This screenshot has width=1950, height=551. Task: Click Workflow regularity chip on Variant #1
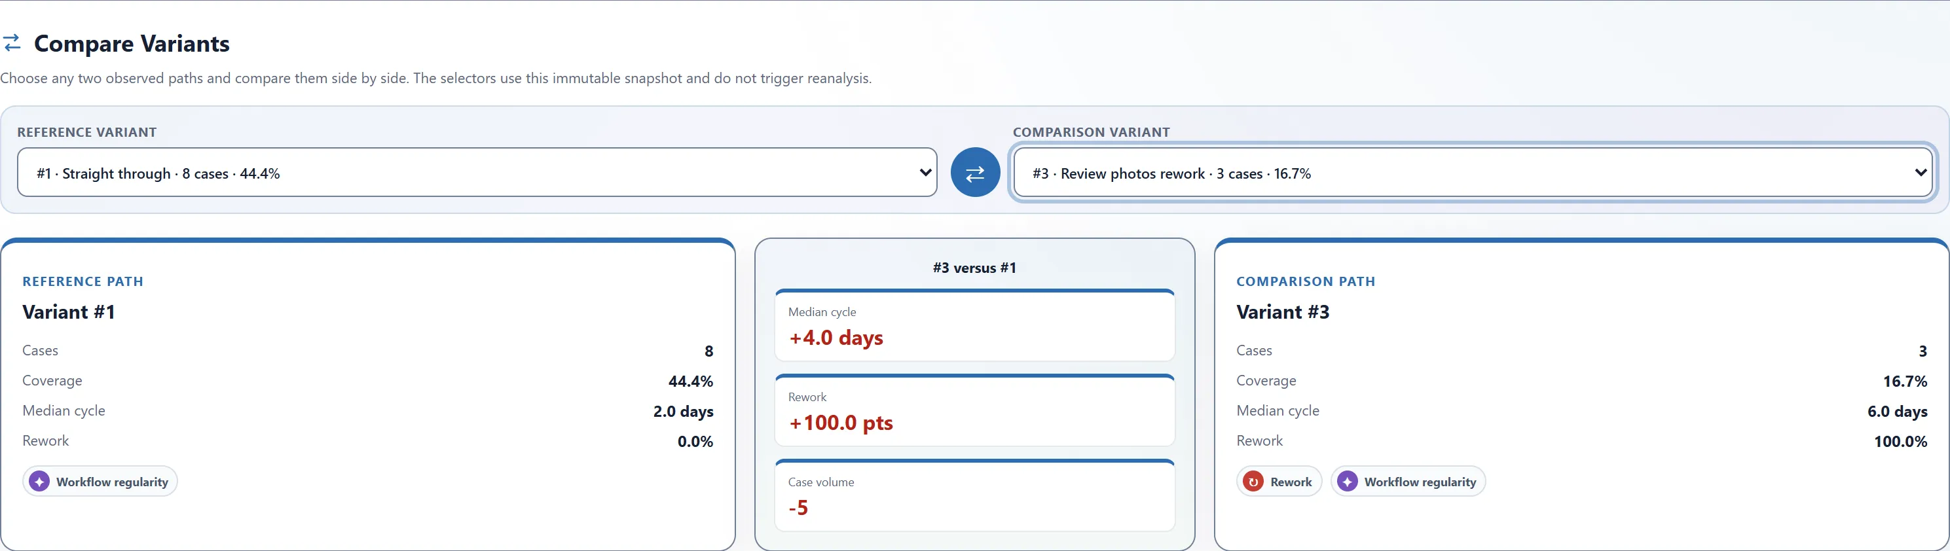[x=100, y=482]
